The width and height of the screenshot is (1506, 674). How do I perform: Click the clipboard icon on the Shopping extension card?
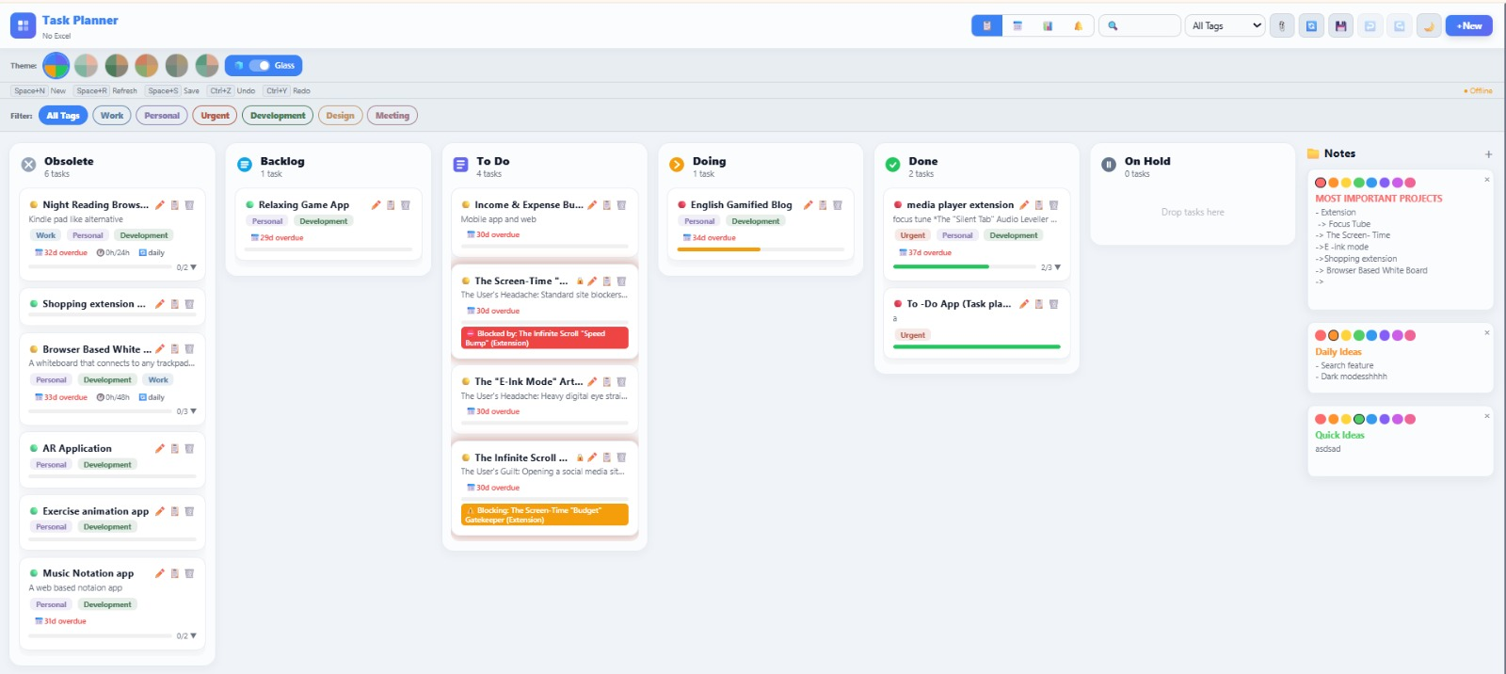click(174, 304)
